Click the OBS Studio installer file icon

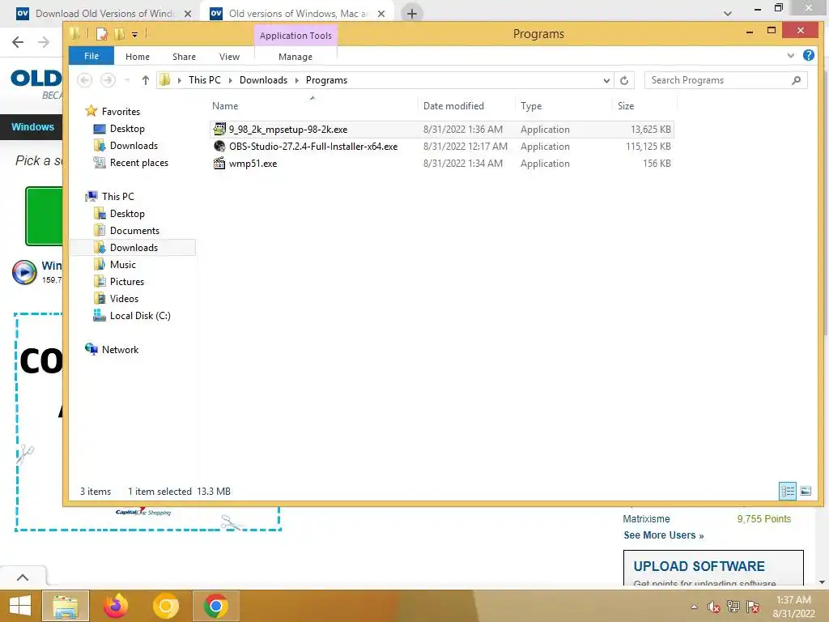coord(219,146)
